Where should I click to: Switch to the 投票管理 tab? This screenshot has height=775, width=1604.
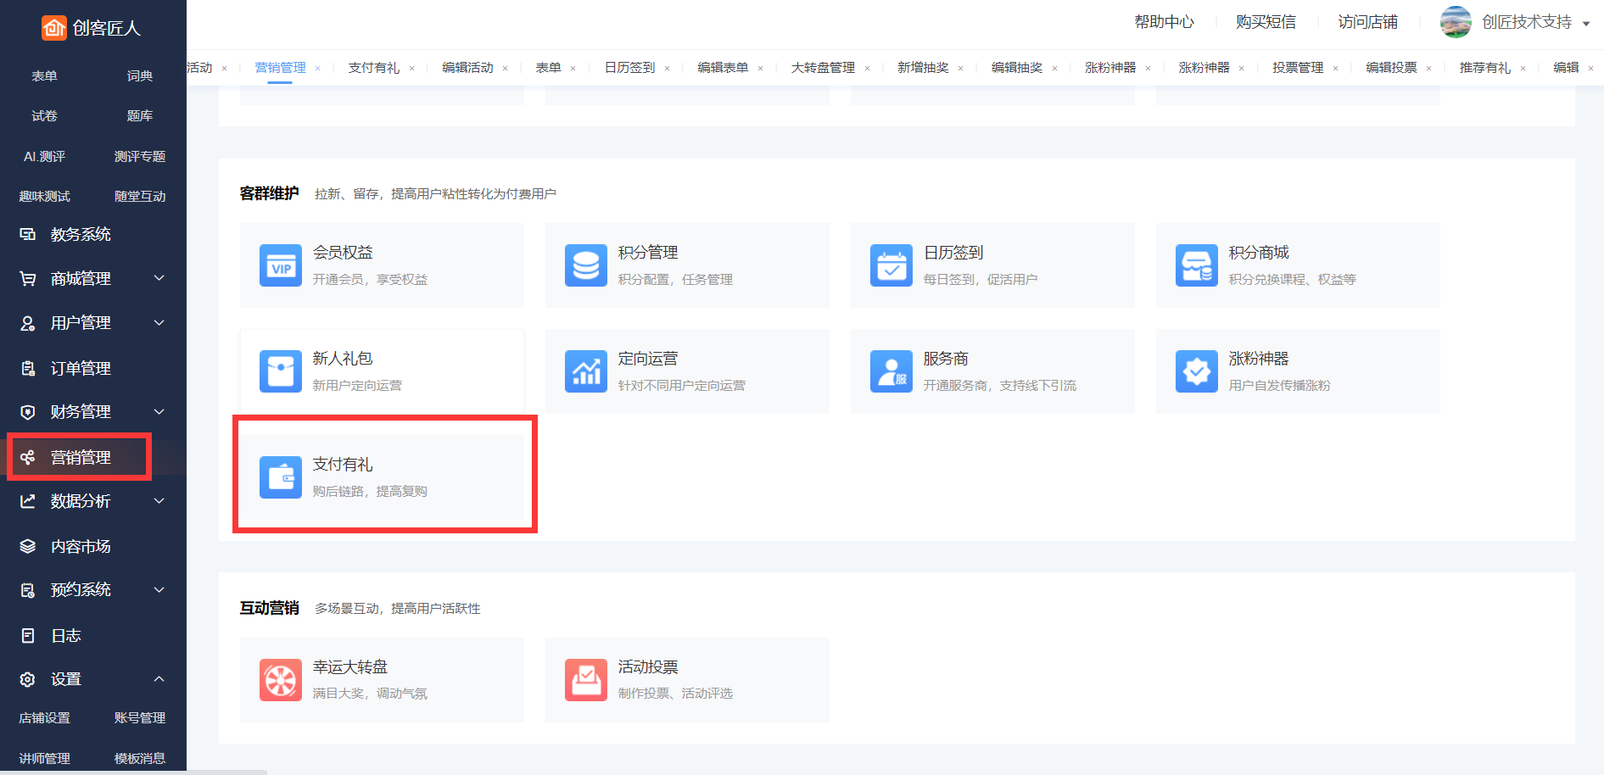[1298, 68]
